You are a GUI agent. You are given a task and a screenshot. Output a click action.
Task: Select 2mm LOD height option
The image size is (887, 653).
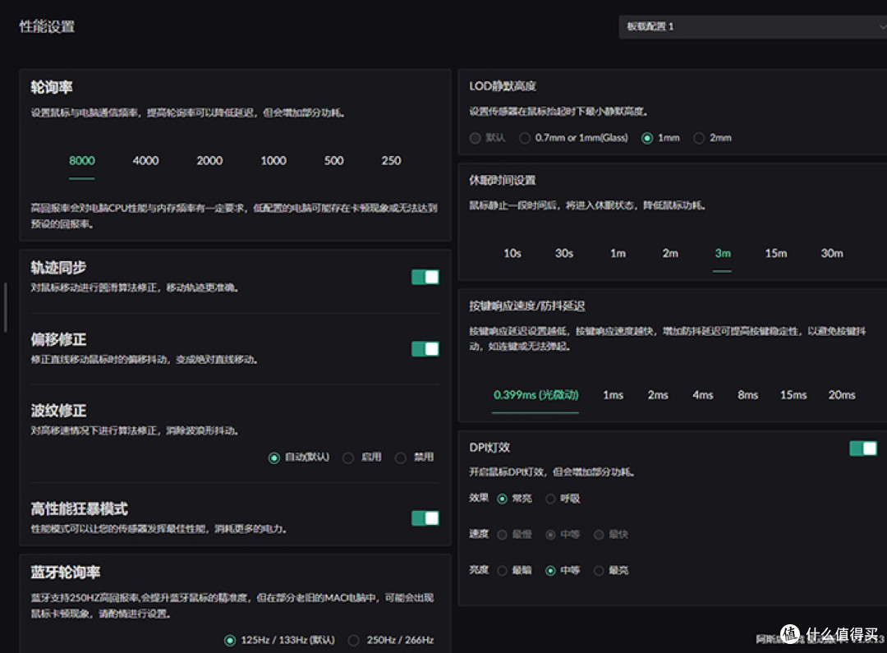point(699,138)
